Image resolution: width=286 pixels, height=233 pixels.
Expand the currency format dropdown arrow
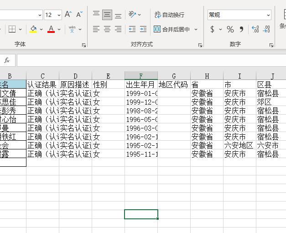coord(220,29)
